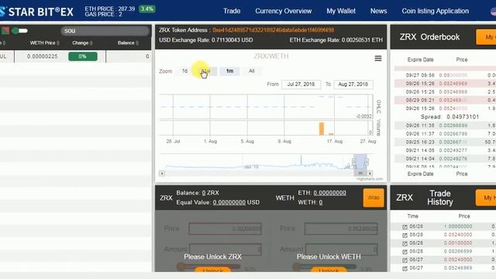
Task: Click the USD Exchange Rate text
Action: 206,40
